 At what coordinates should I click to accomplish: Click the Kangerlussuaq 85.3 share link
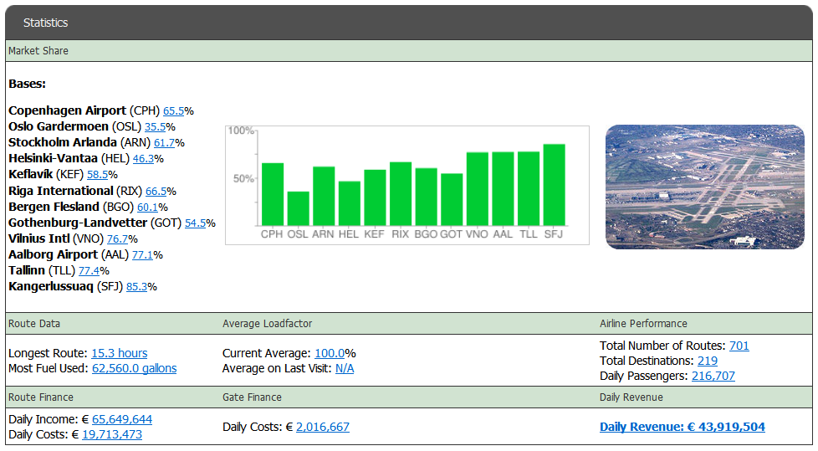(137, 287)
